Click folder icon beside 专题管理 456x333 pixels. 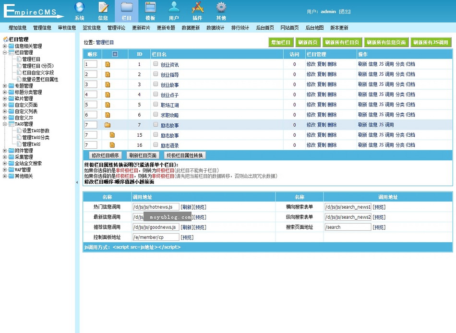tap(12, 86)
